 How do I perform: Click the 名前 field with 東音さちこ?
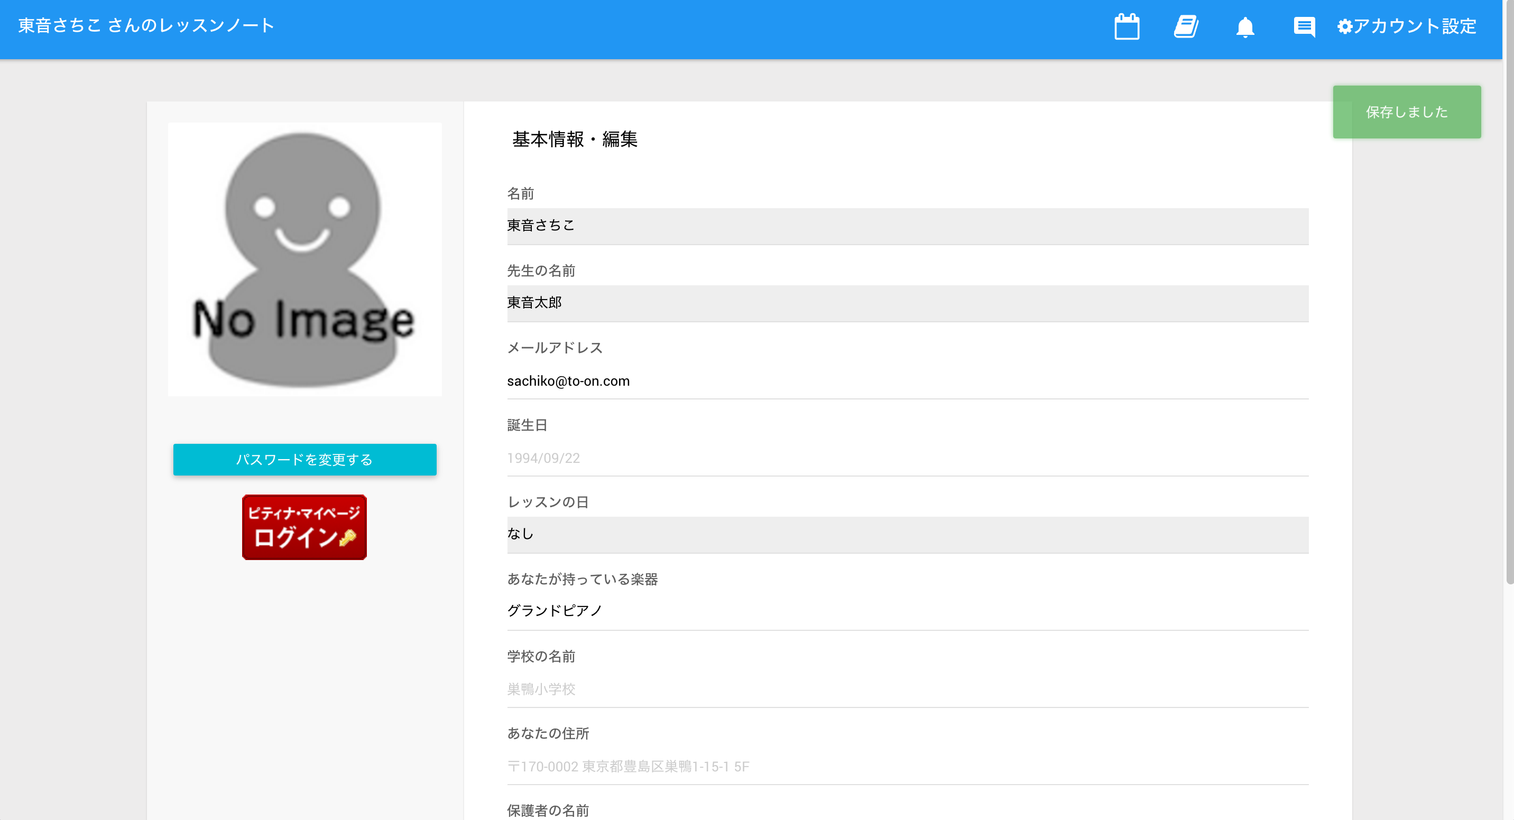click(907, 226)
